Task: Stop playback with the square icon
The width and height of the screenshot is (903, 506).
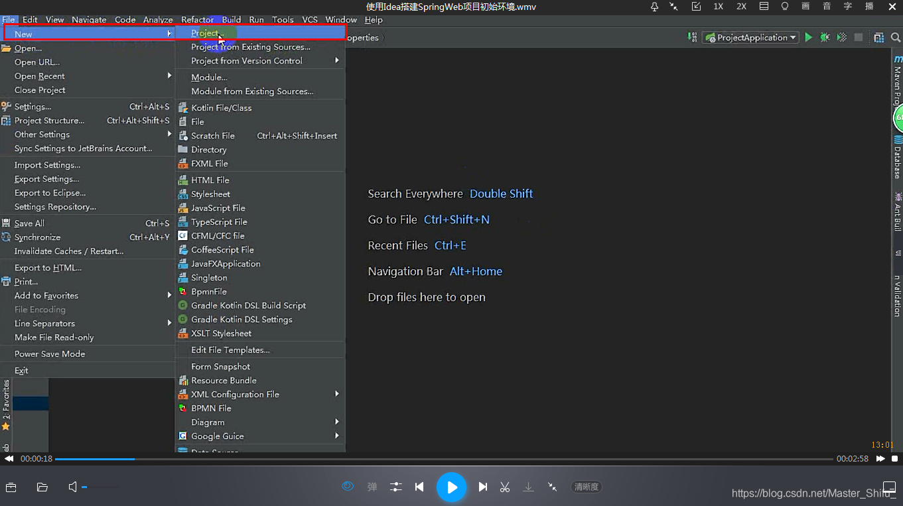Action: point(894,459)
